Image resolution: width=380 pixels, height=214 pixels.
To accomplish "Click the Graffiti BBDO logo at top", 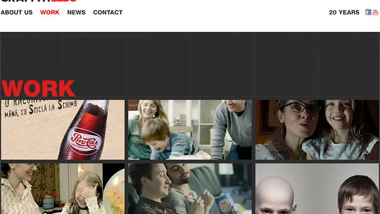I will click(x=38, y=1).
